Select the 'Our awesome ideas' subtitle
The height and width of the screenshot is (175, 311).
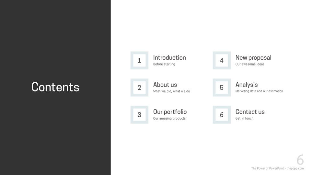pyautogui.click(x=250, y=64)
